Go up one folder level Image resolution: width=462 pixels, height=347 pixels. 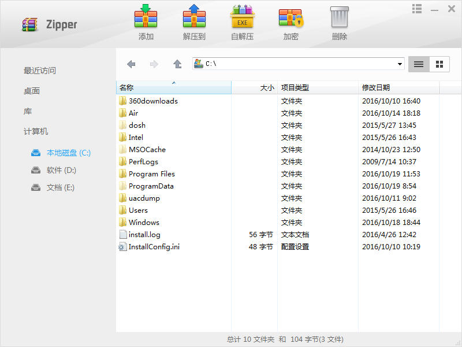coord(177,64)
